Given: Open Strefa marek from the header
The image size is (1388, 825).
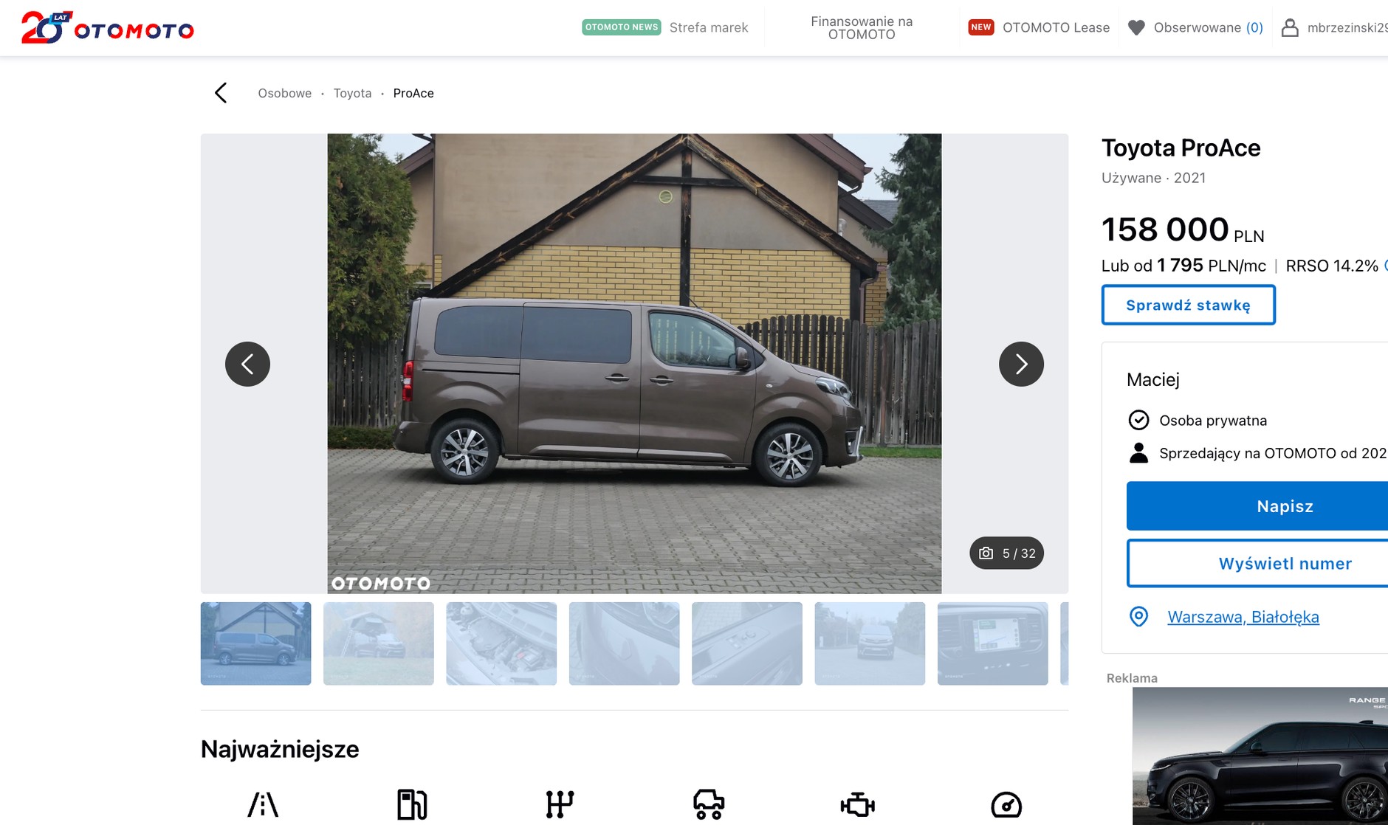Looking at the screenshot, I should click(x=708, y=27).
